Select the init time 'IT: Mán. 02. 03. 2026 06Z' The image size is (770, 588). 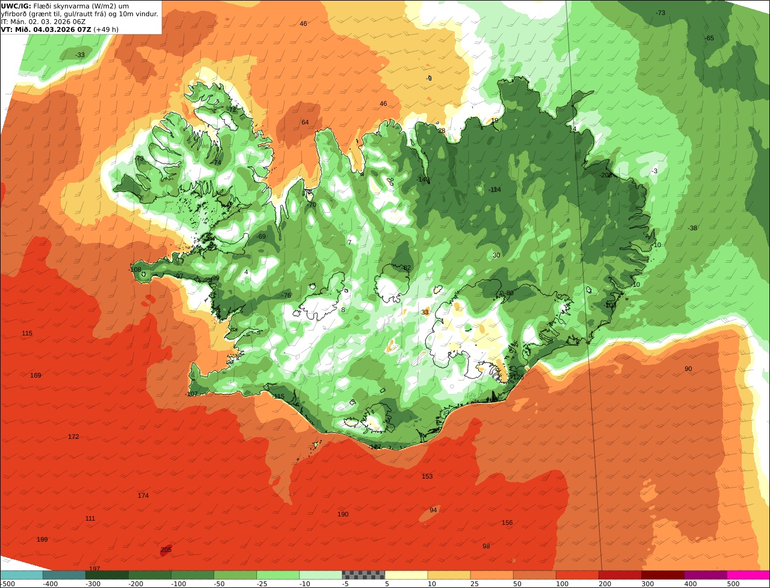point(43,22)
